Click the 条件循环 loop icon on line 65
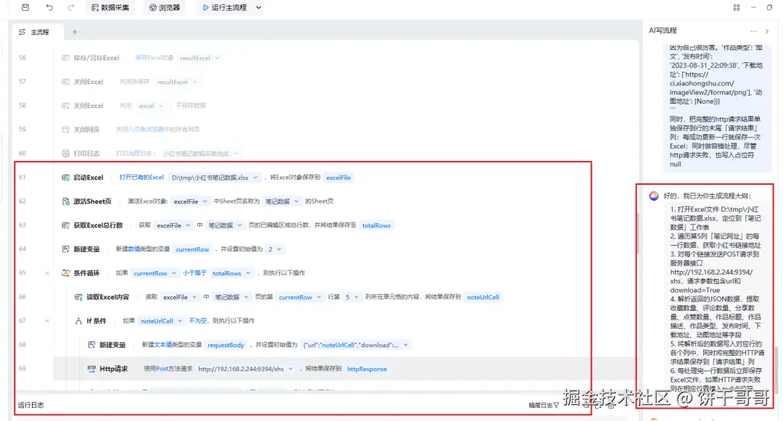The height and width of the screenshot is (421, 783). [x=65, y=273]
